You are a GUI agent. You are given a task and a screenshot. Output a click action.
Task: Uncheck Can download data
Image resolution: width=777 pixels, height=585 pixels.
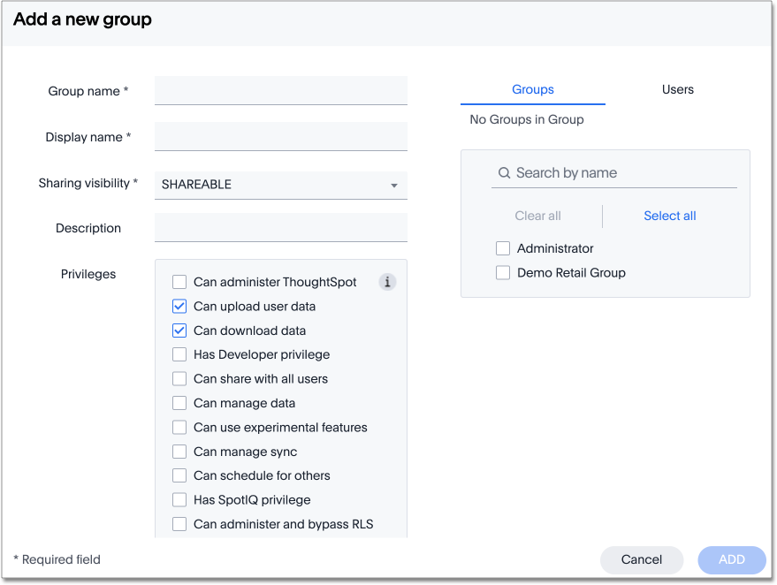(179, 330)
